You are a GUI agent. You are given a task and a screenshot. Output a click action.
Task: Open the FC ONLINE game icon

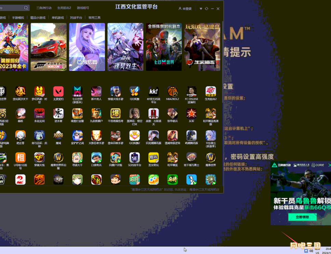[x=191, y=92]
